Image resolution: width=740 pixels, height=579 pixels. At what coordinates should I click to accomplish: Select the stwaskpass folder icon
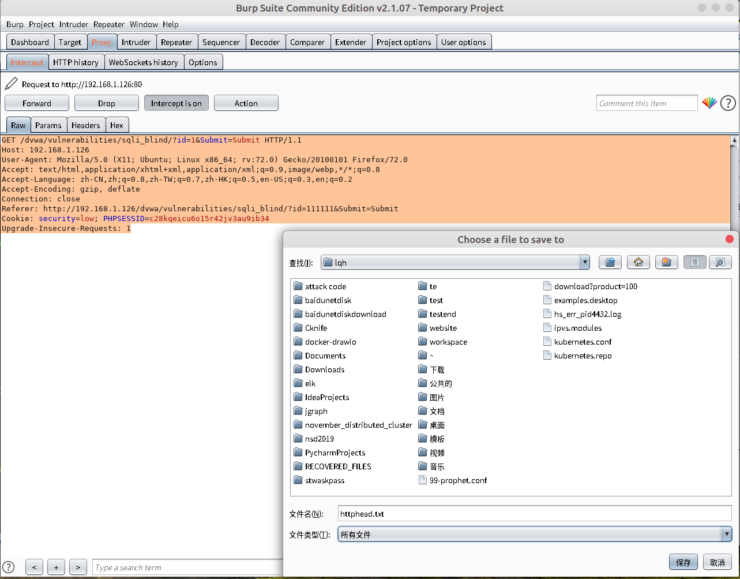point(298,480)
